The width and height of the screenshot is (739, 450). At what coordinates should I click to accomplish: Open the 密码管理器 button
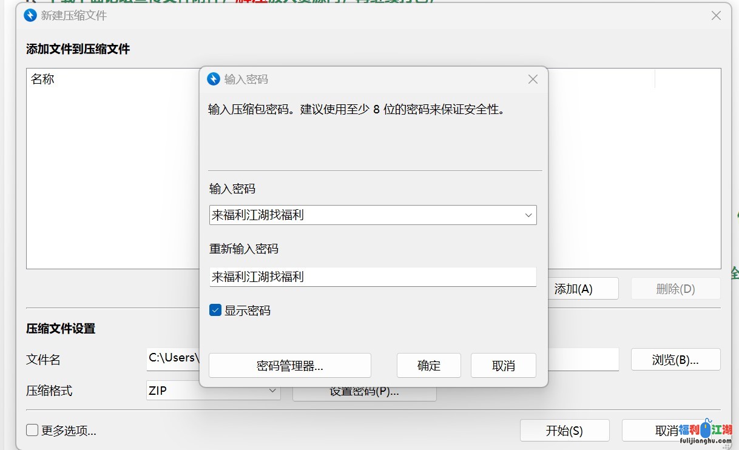tap(290, 366)
